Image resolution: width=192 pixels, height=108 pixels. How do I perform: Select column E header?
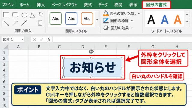coord(106,47)
